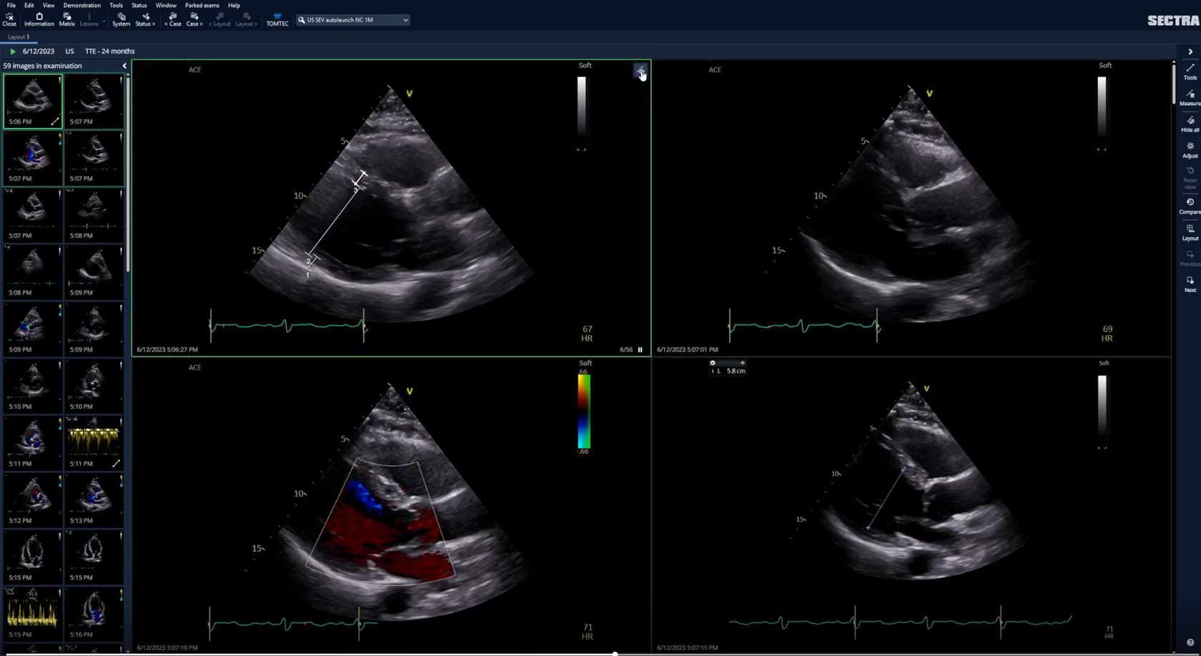The height and width of the screenshot is (656, 1201).
Task: Toggle Hide all annotations
Action: tap(1190, 124)
